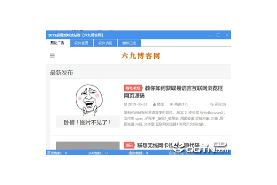Click the 六九博客网 site logo

click(140, 56)
